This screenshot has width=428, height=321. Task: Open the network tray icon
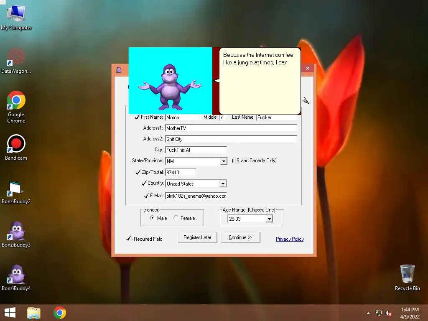point(379,313)
